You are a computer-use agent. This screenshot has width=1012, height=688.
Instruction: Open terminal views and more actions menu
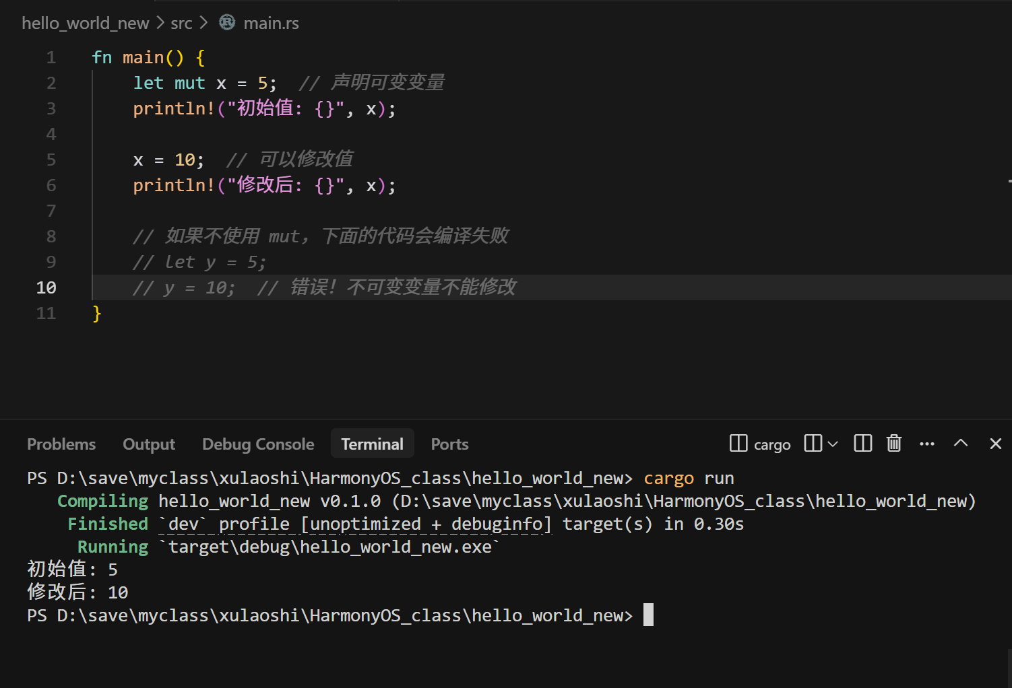click(x=927, y=444)
